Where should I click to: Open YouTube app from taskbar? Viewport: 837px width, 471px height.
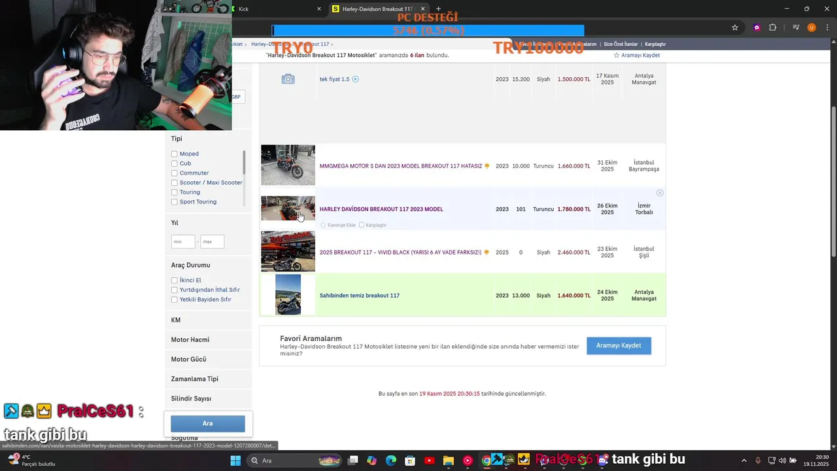[429, 461]
